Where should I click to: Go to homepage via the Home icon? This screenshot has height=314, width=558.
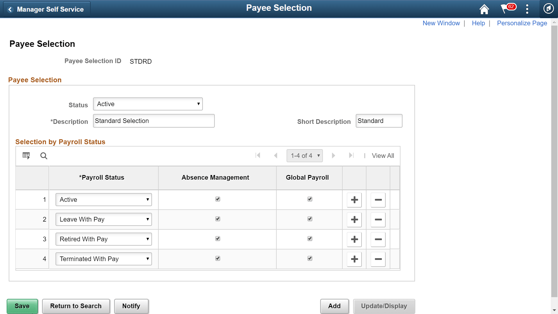coord(484,9)
